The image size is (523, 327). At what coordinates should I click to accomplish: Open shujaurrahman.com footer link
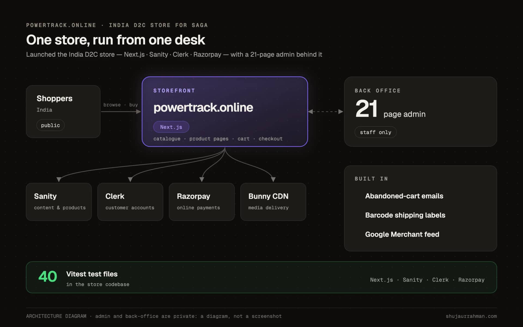(471, 316)
